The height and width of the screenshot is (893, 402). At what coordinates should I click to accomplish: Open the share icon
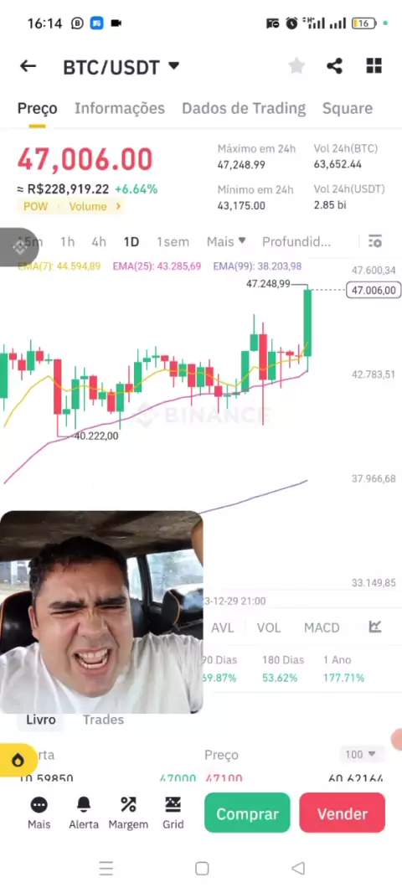pyautogui.click(x=334, y=66)
